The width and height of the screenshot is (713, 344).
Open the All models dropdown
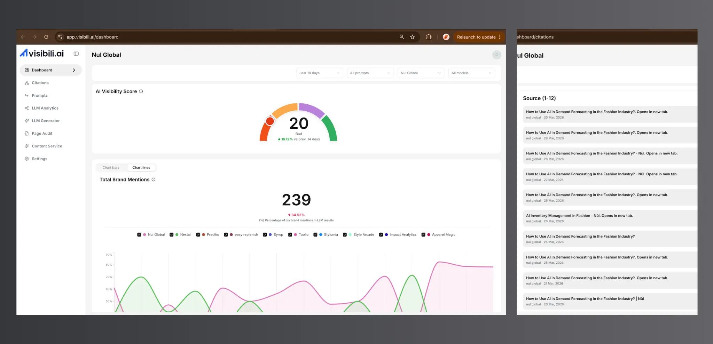coord(471,73)
